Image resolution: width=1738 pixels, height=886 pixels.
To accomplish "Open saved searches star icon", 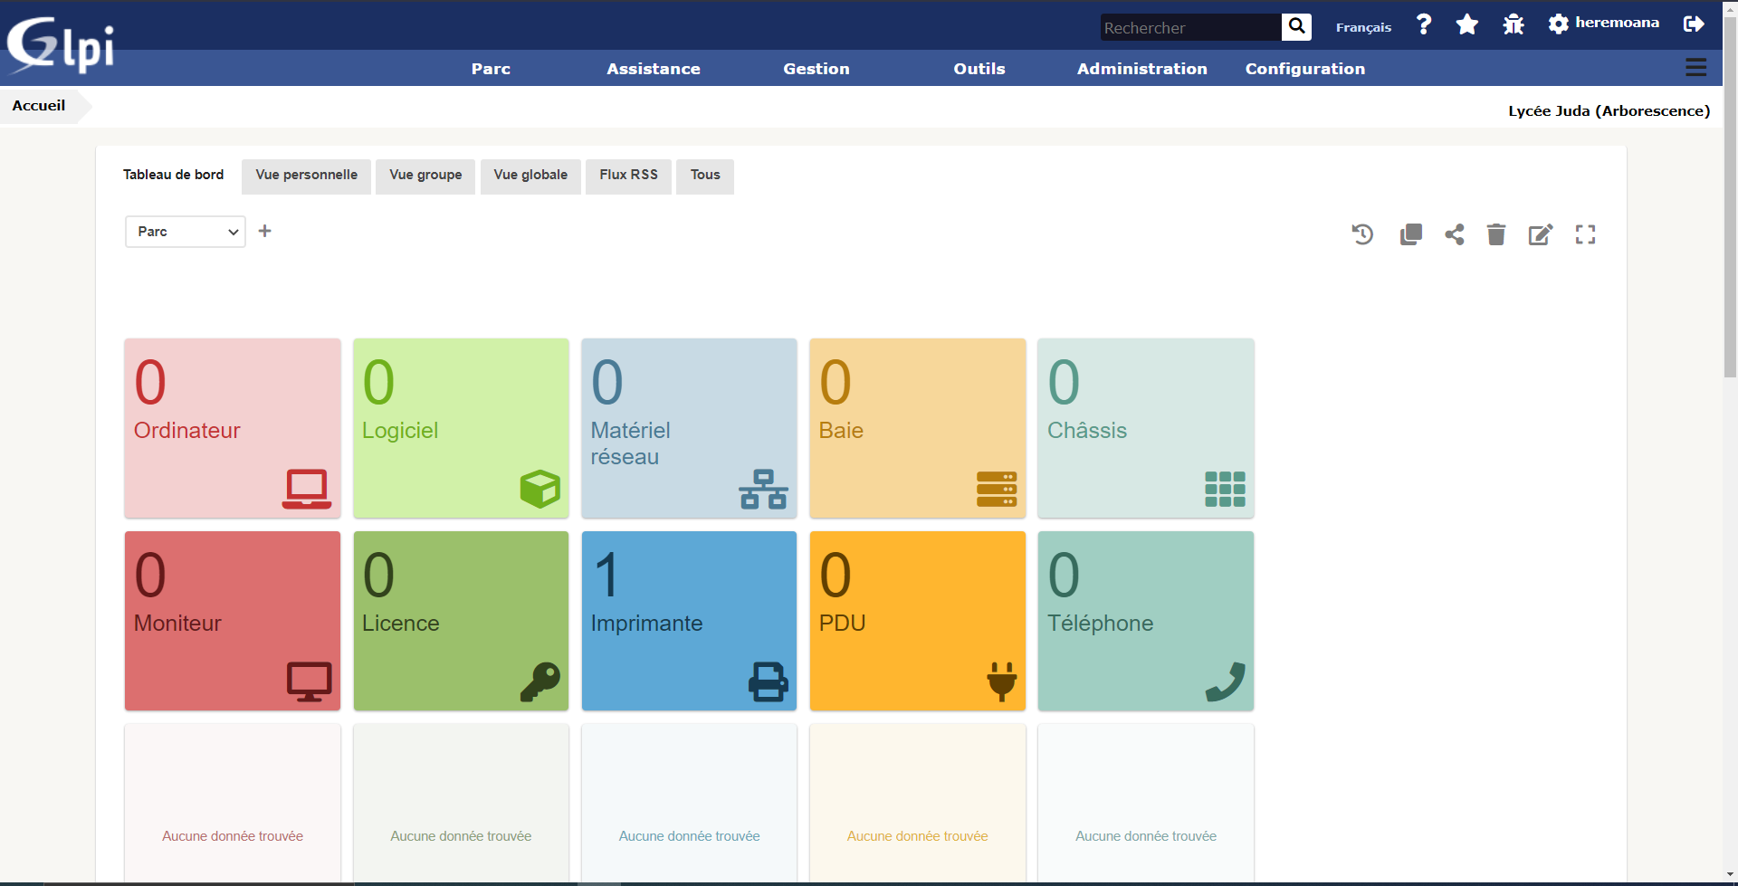I will click(1467, 24).
